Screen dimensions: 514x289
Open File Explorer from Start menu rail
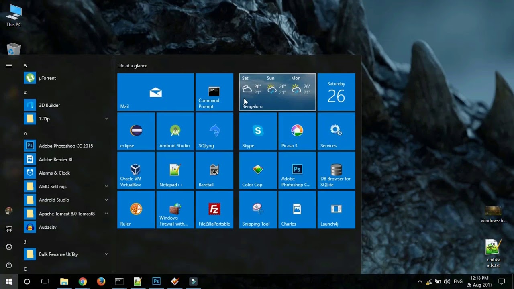click(9, 229)
